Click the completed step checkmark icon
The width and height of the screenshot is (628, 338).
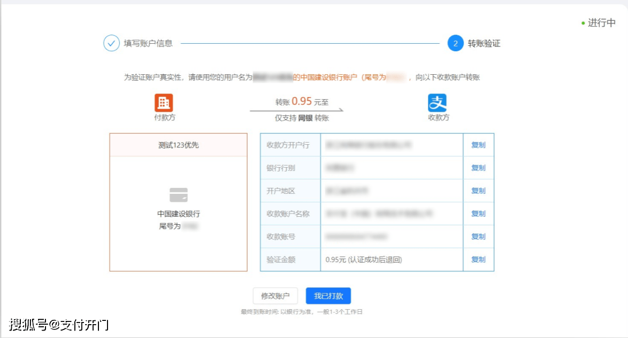111,43
